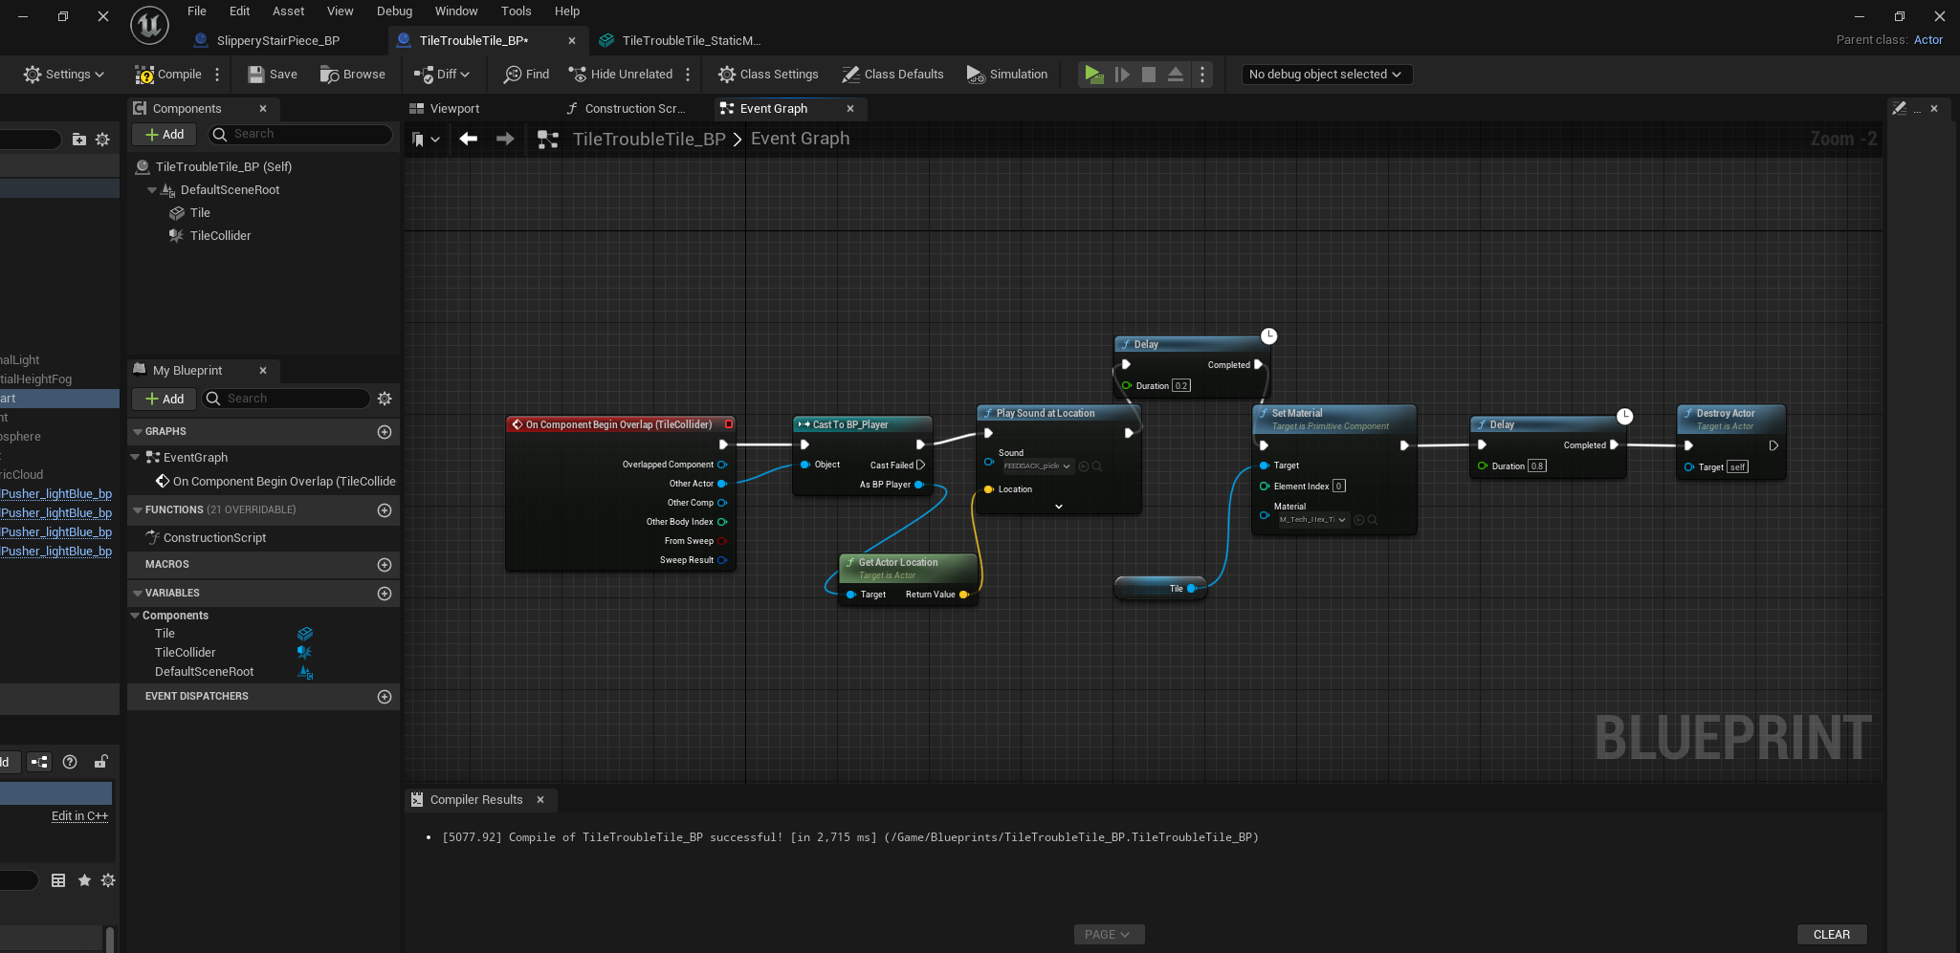The image size is (1960, 953).
Task: Click the Edit in C++ link
Action: [x=79, y=816]
